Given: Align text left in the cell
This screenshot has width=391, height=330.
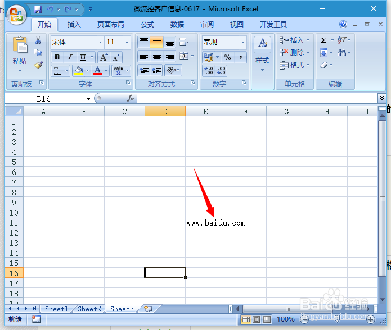Looking at the screenshot, I should pyautogui.click(x=144, y=56).
